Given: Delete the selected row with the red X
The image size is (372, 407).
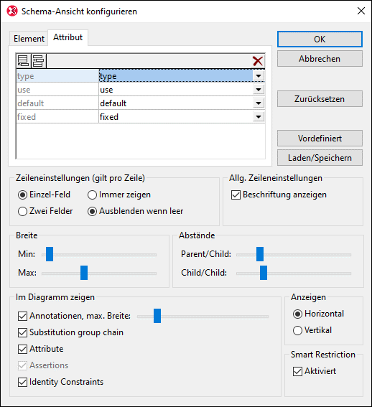Looking at the screenshot, I should [x=257, y=61].
